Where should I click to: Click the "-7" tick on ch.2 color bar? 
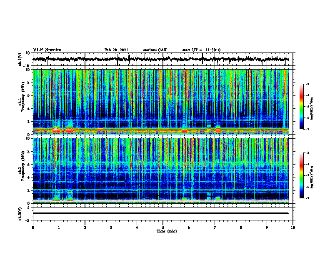pos(307,198)
